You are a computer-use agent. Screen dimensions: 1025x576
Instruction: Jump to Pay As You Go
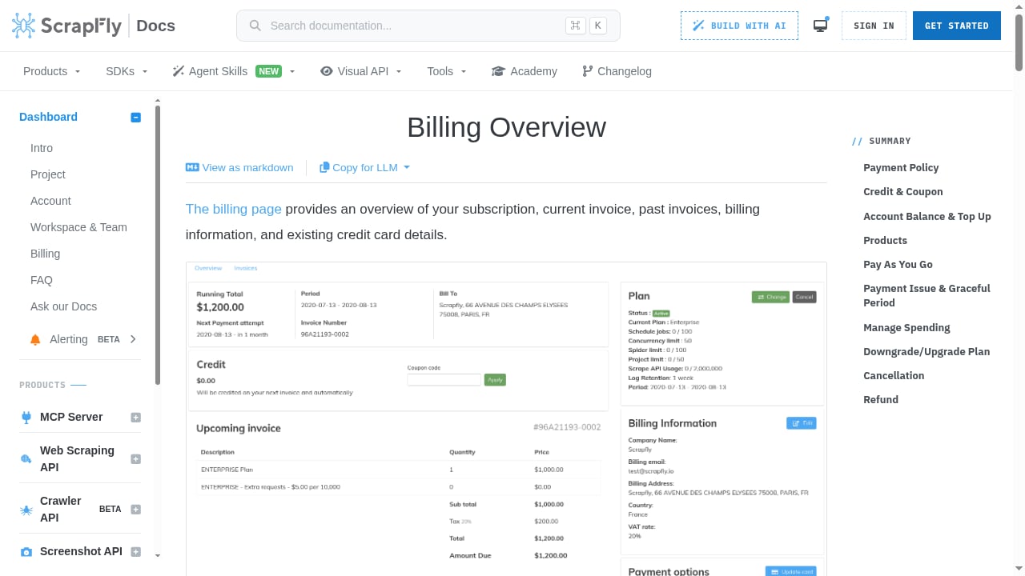[898, 264]
